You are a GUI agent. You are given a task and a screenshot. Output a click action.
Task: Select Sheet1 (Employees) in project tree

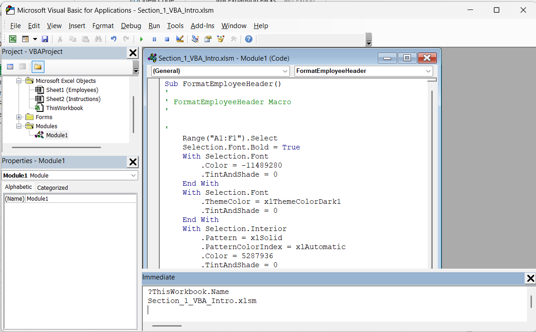coord(72,90)
